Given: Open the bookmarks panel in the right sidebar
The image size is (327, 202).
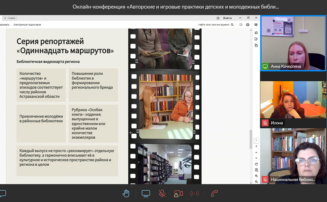Looking at the screenshot, I should (x=256, y=39).
